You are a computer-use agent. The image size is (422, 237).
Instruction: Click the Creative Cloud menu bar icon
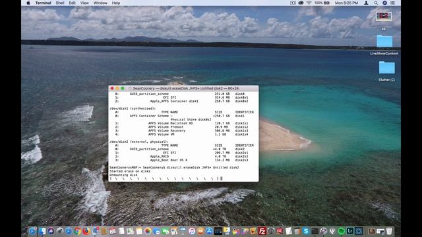301,3
